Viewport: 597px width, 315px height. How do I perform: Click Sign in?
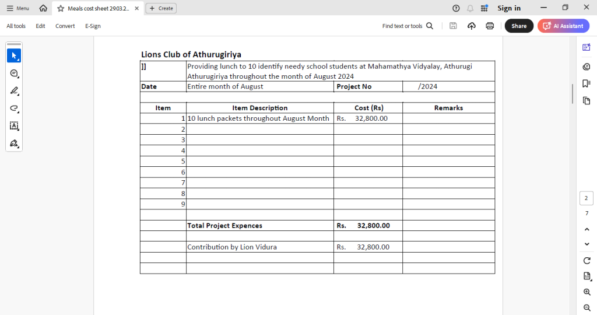tap(508, 8)
